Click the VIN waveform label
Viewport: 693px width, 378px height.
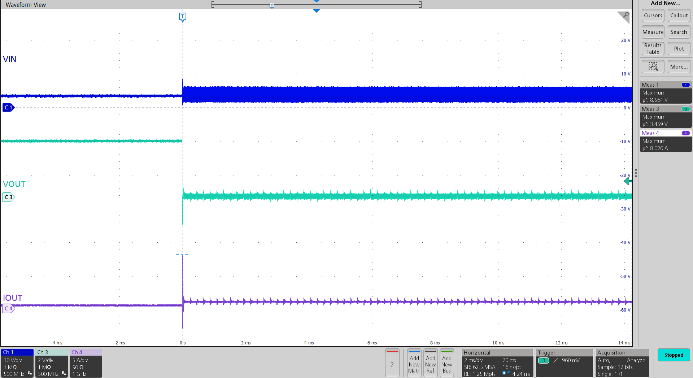[x=10, y=59]
